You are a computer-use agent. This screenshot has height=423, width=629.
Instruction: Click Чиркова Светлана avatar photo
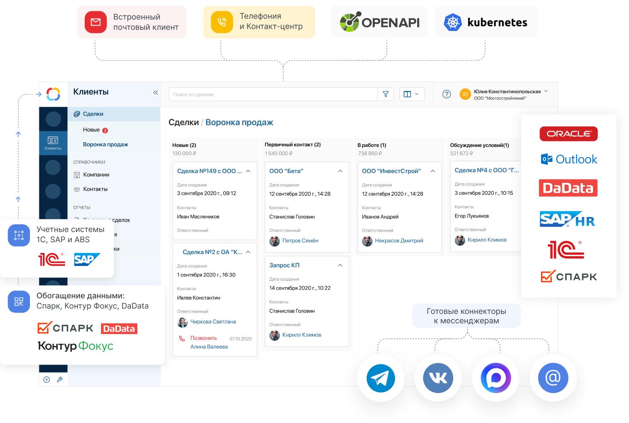pos(183,322)
